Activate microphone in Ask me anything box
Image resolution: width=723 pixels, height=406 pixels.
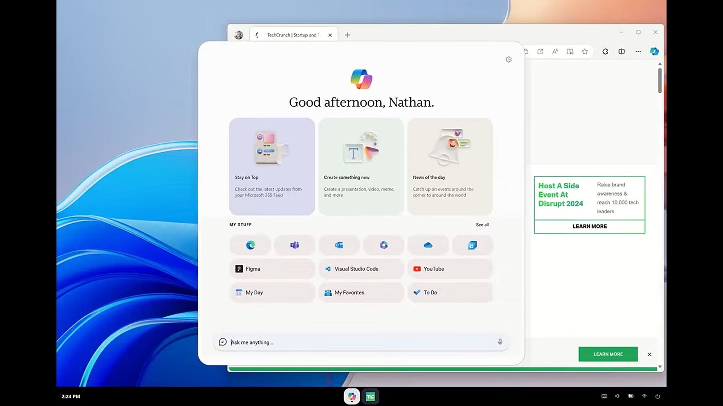(500, 342)
